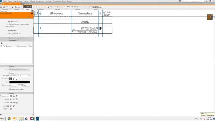Open the Windows Пуск start button
Viewport: 215px width, 121px height.
click(x=3, y=119)
